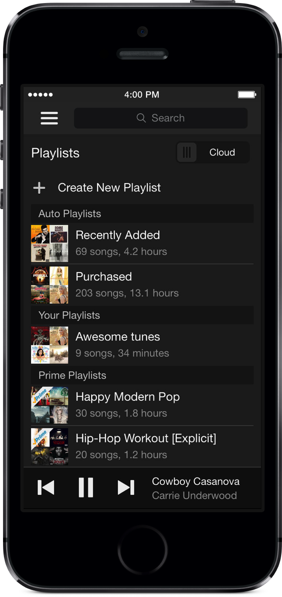Tap the Happy Modern Pop Prime thumbnail
Image resolution: width=282 pixels, height=597 pixels.
point(49,405)
